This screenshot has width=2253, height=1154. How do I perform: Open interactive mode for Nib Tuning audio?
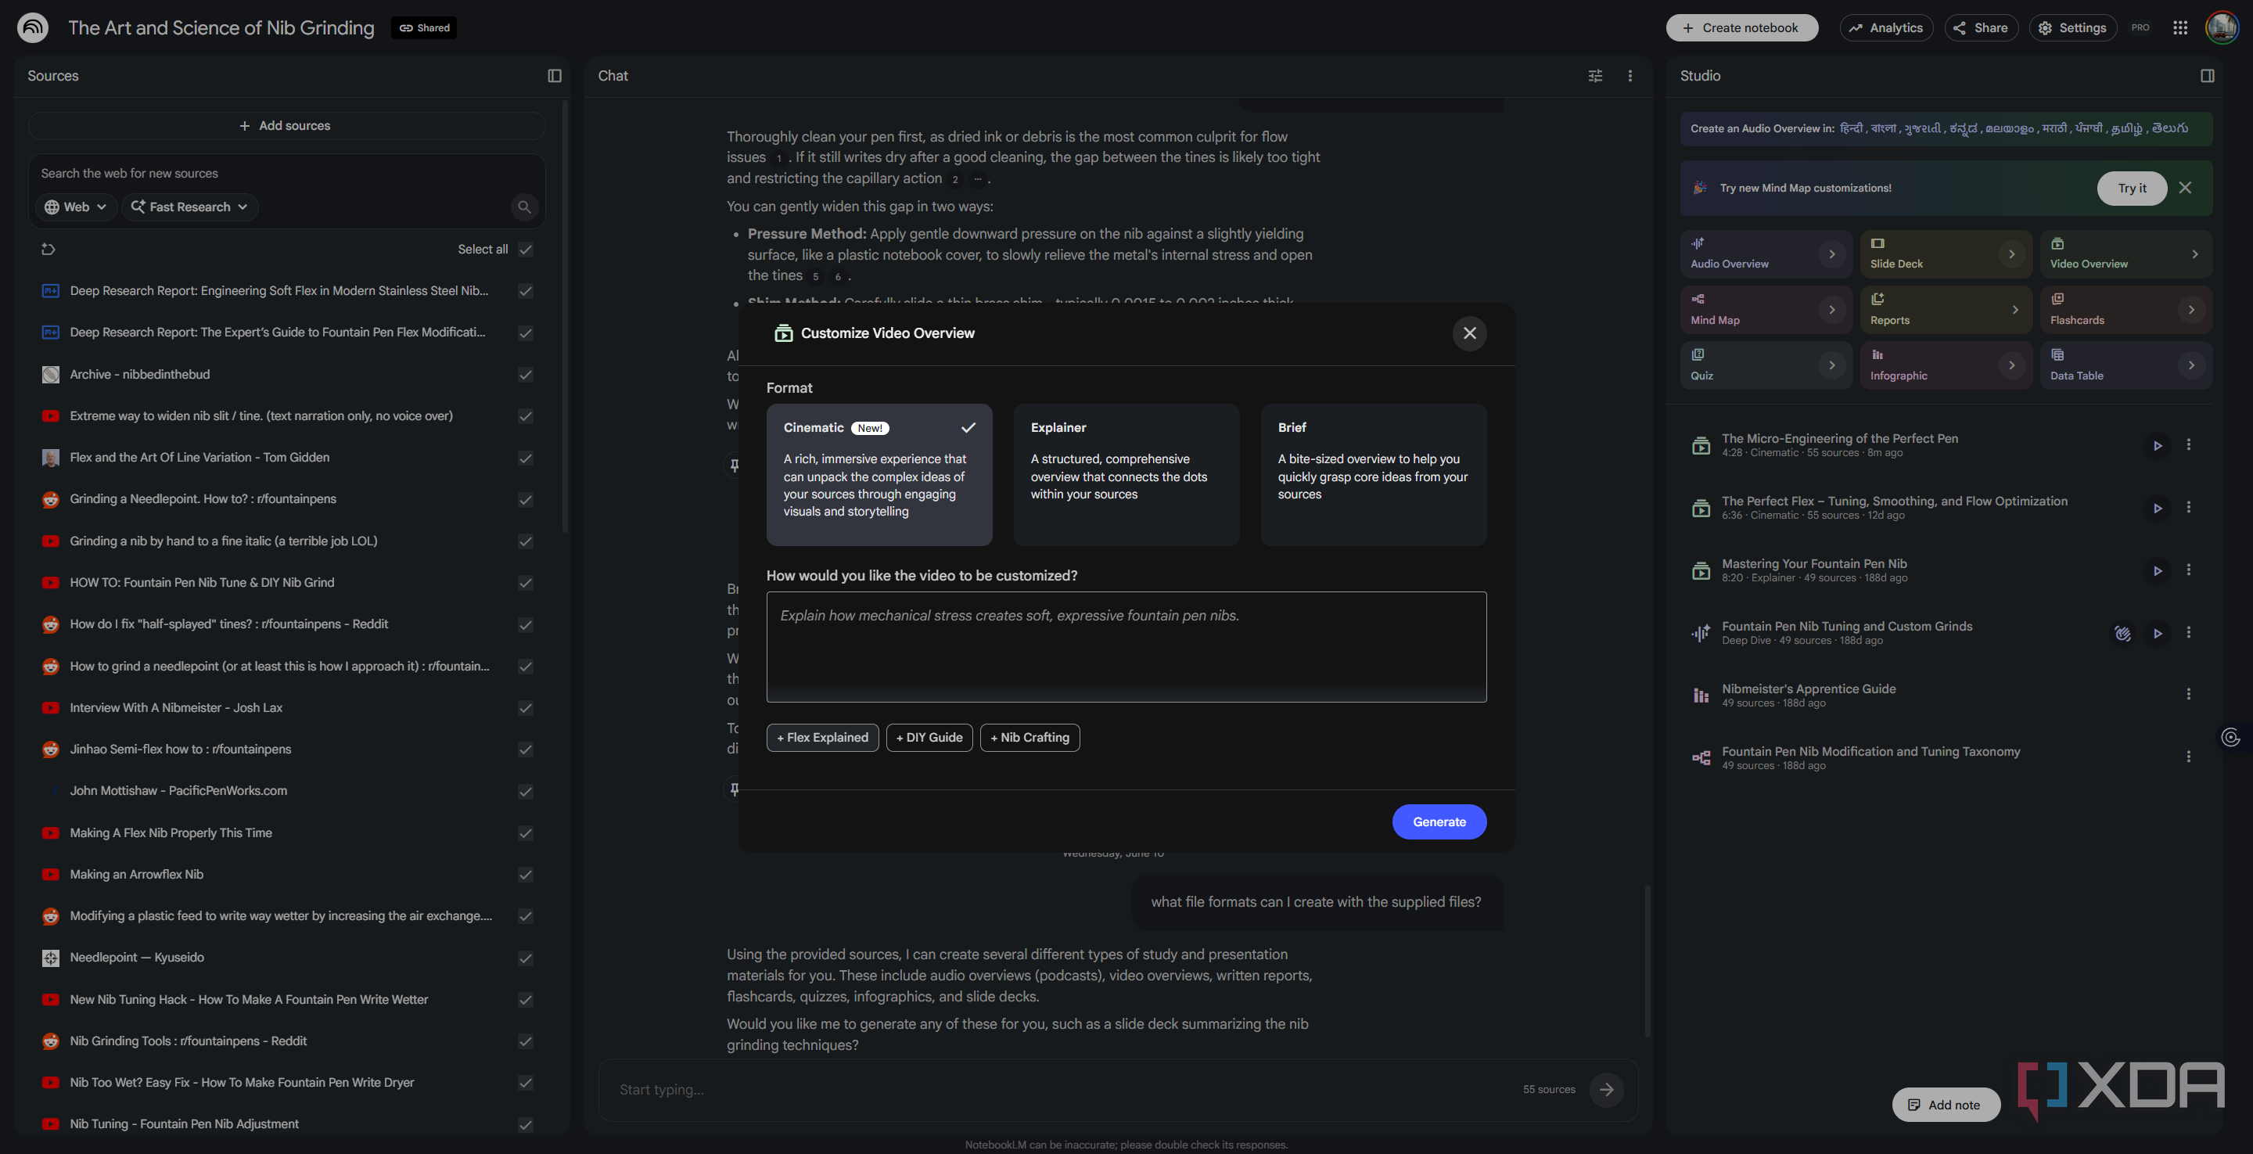2122,634
